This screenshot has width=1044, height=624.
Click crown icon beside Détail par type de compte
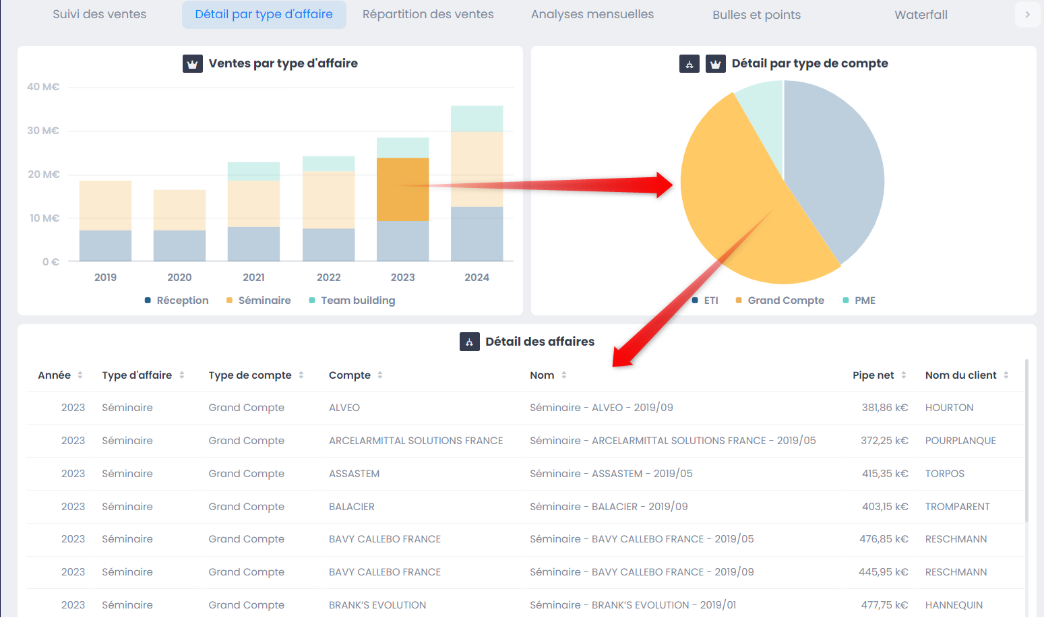715,64
